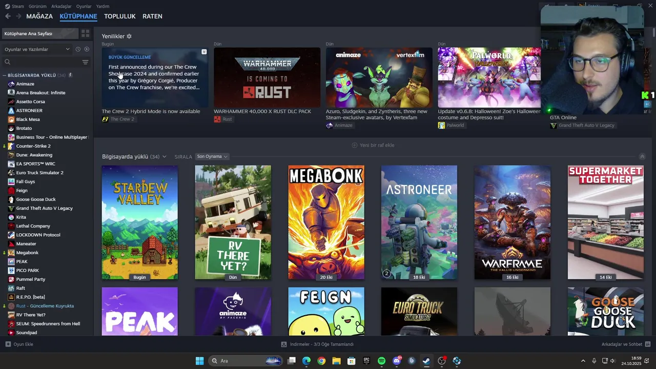The height and width of the screenshot is (369, 656).
Task: Open the Görünüm menu
Action: 37,6
